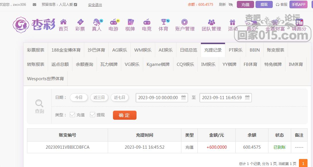Select the YY棋牌 tab
Screen dimensions: 313x167
click(x=230, y=64)
